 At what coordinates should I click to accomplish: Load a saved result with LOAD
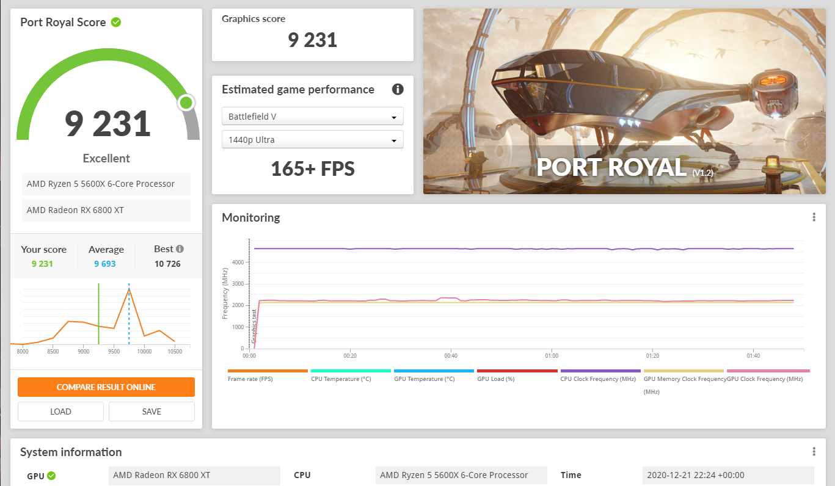coord(60,411)
